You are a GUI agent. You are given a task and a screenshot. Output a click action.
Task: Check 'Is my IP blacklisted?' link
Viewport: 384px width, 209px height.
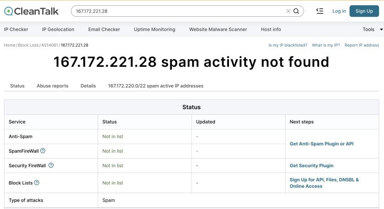[288, 45]
